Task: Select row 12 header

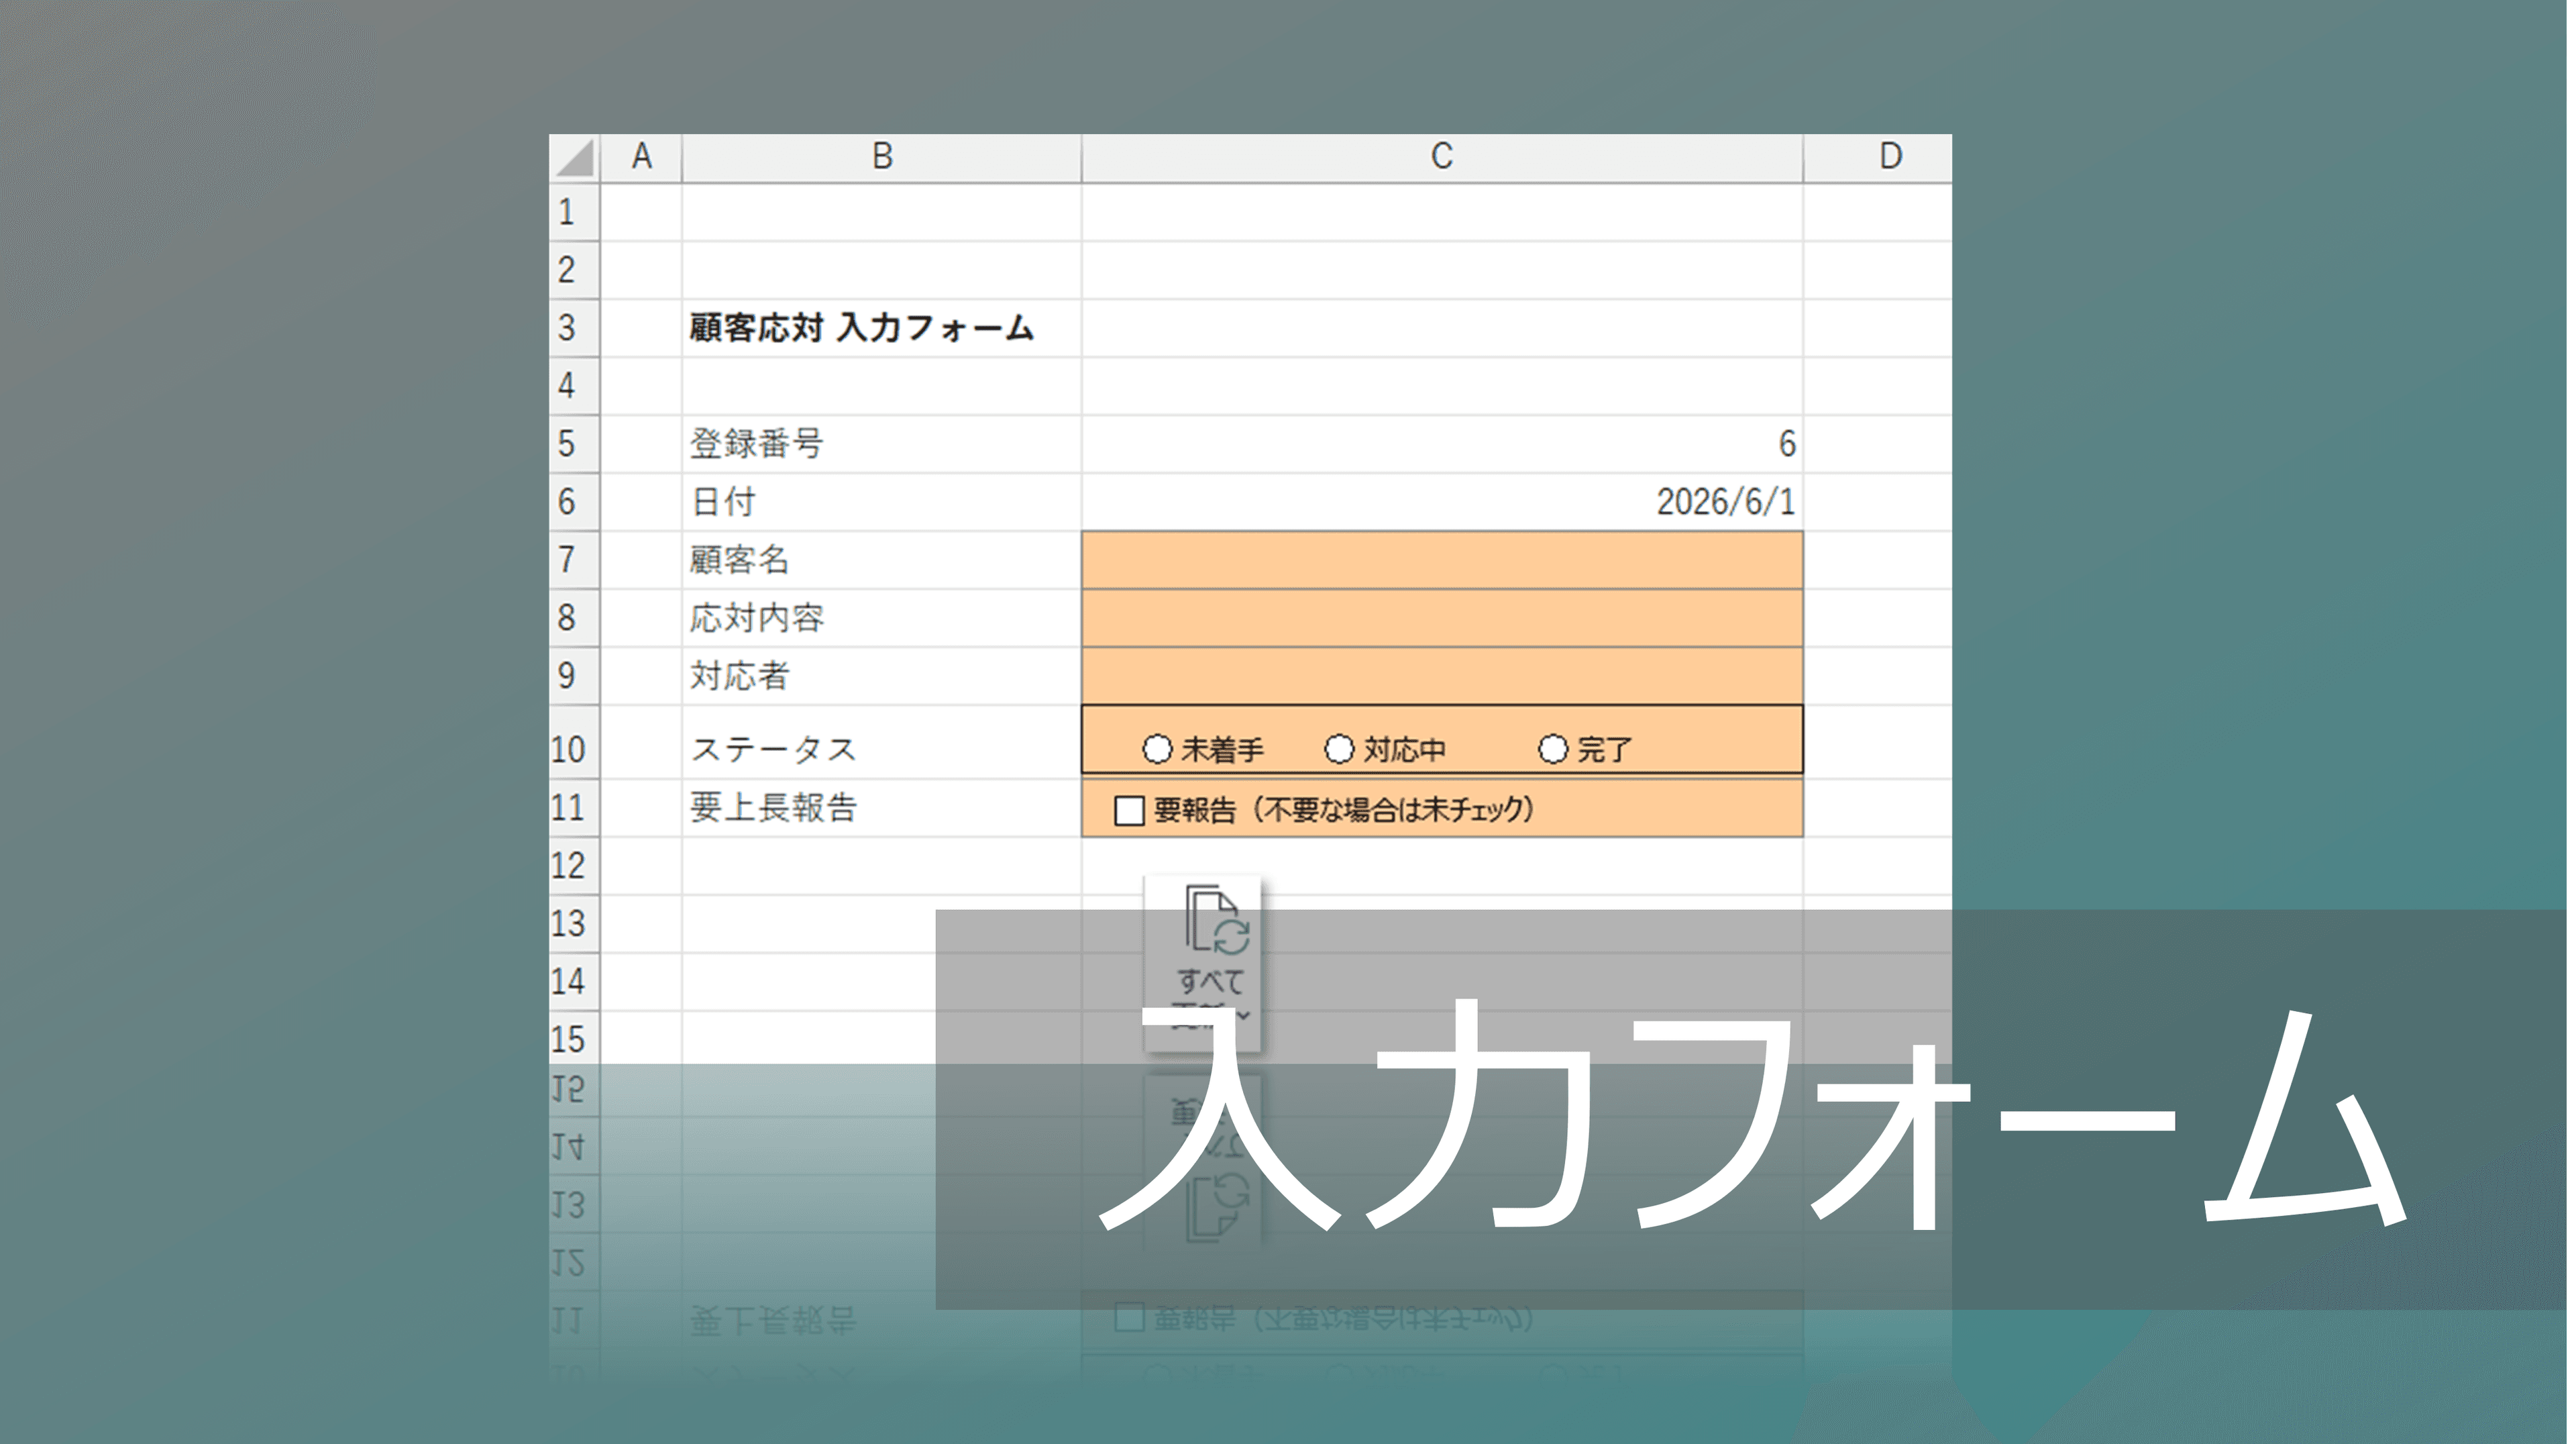Action: (x=574, y=866)
